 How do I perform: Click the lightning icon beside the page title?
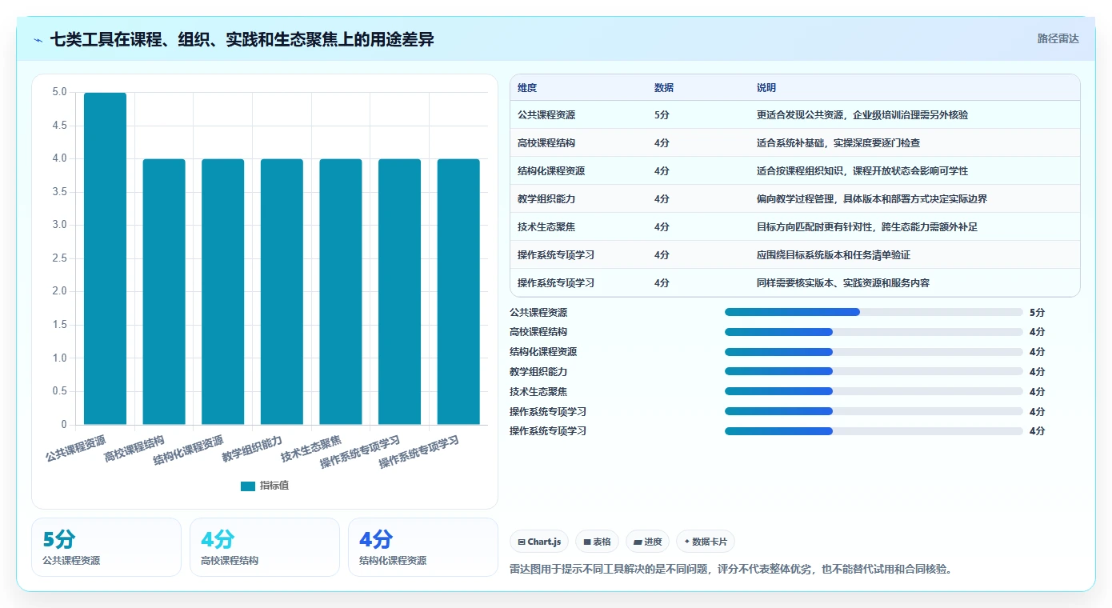[38, 39]
